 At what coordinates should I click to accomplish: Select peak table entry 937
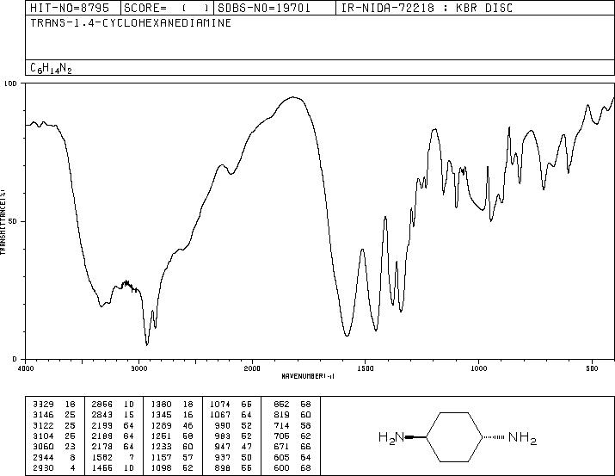pyautogui.click(x=223, y=457)
